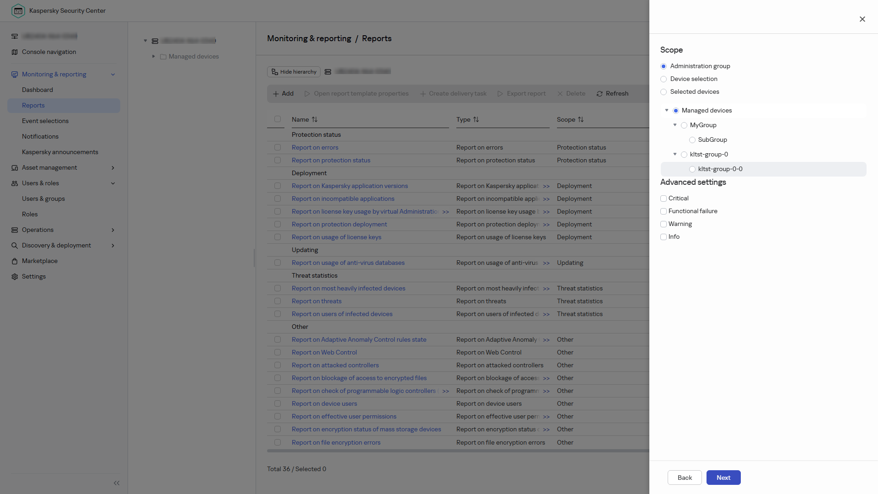Select the kltst-group-0-0 radio button
Screen dimensions: 878x494
point(692,169)
